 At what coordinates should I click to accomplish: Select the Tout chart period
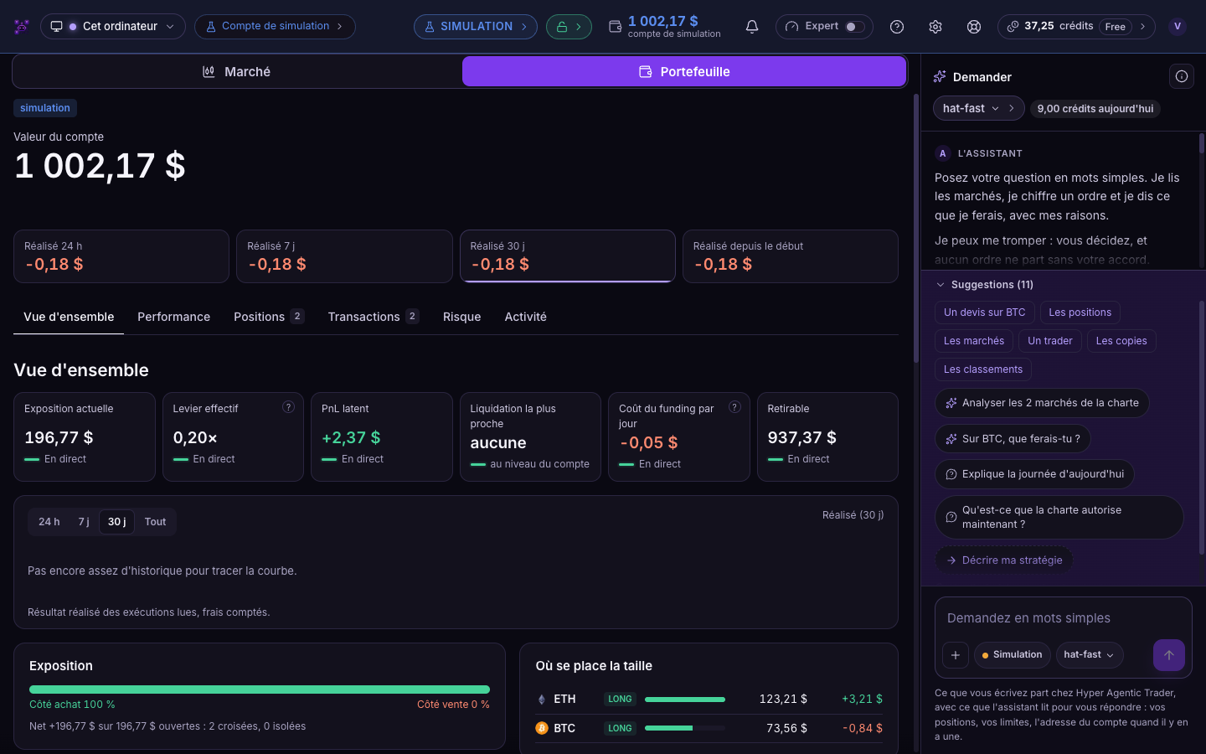click(x=156, y=522)
